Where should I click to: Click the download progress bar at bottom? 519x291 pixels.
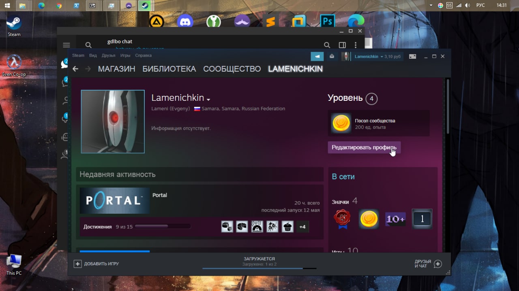(x=259, y=268)
